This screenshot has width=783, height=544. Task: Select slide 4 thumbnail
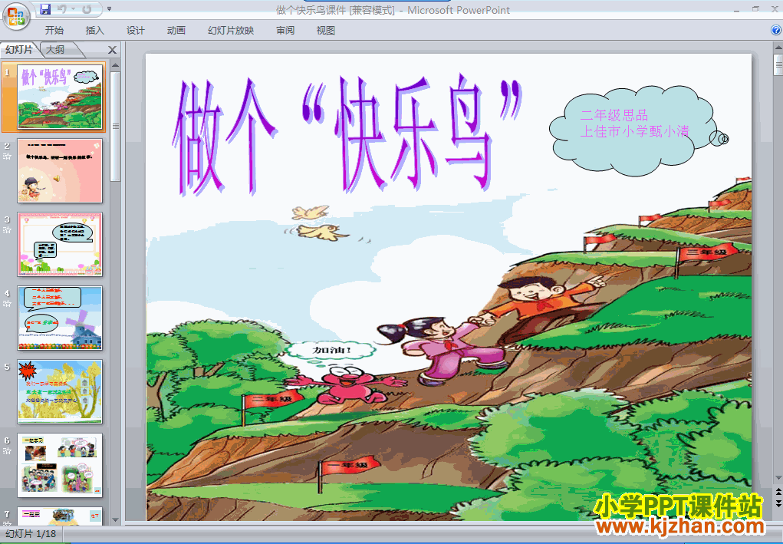pos(60,318)
